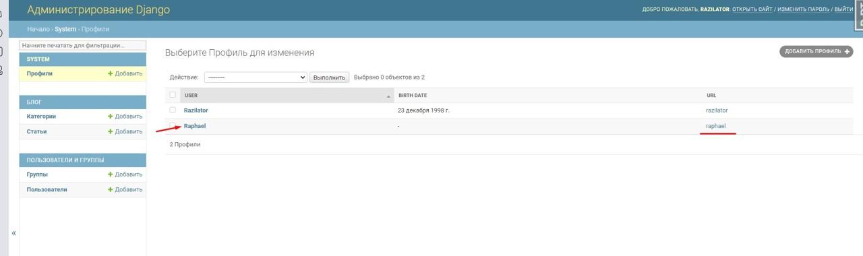
Task: Click plus icon Добавить next to Профили
Action: [x=125, y=73]
